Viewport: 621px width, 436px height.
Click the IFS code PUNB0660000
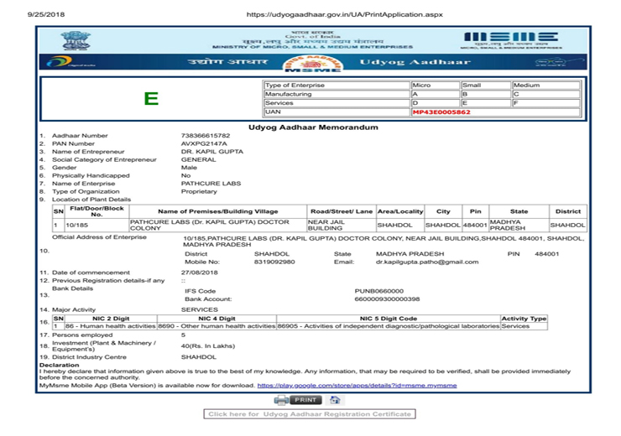(379, 291)
